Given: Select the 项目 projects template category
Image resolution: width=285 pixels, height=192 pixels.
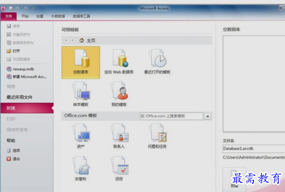Looking at the screenshot, I should click(x=119, y=169).
